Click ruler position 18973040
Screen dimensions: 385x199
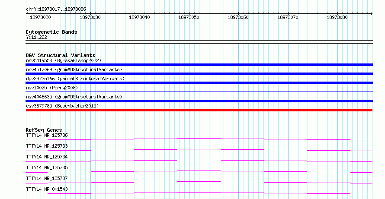139,17
